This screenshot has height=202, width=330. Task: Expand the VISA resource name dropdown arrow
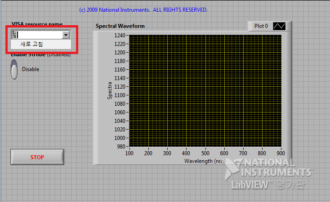tap(66, 35)
